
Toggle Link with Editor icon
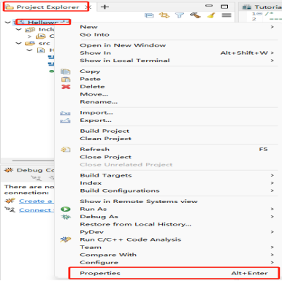[164, 15]
